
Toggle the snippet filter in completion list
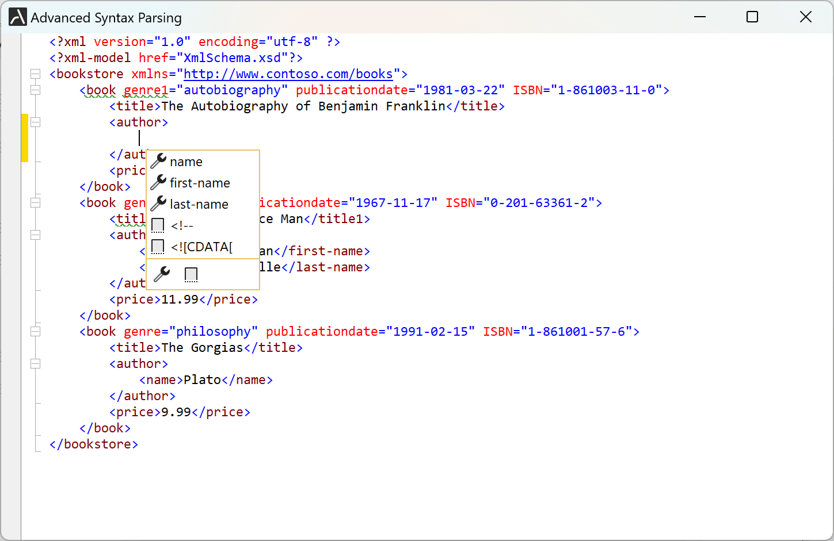click(191, 275)
